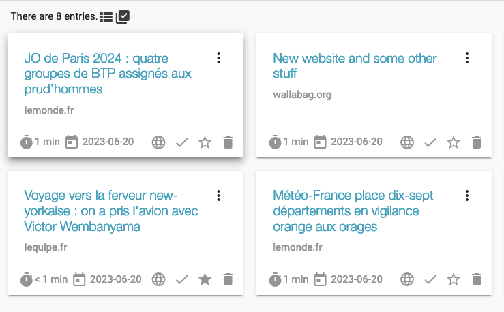This screenshot has height=312, width=504.
Task: Delete the Victor Wembanyama entry
Action: (x=228, y=279)
